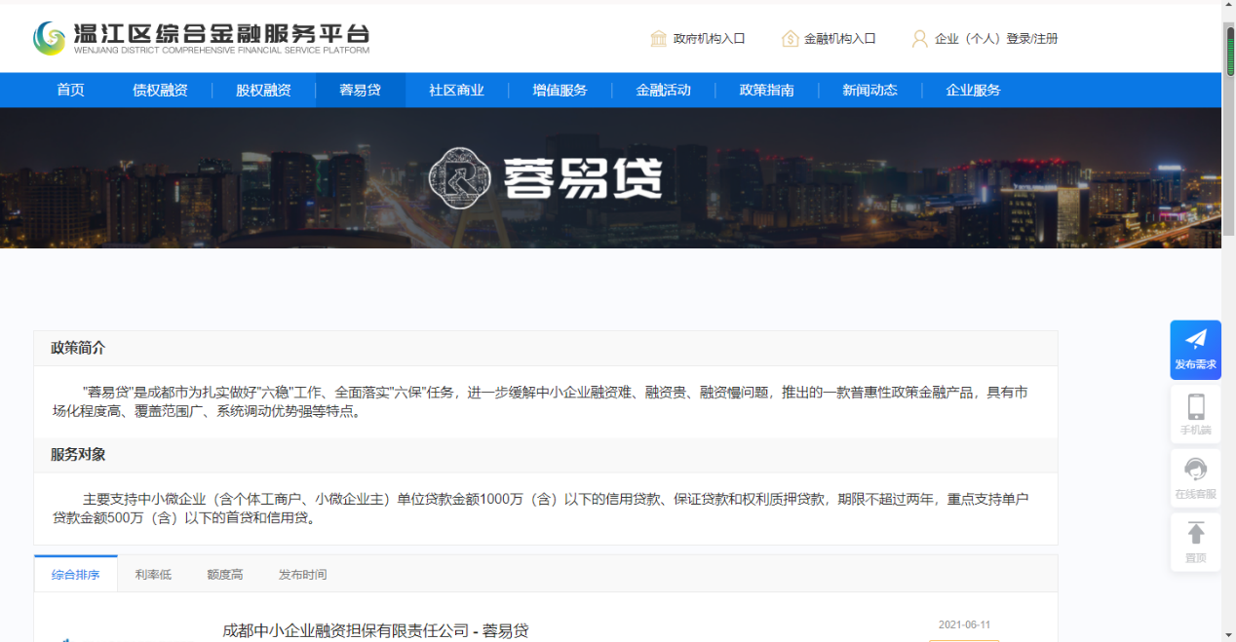This screenshot has height=642, width=1236.
Task: Open 成都中小企业融资担保有限责任公司 蓉易贷 listing link
Action: pyautogui.click(x=375, y=630)
